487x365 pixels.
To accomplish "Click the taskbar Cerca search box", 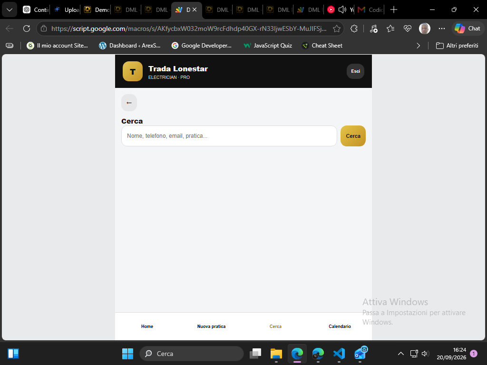I will tap(192, 354).
